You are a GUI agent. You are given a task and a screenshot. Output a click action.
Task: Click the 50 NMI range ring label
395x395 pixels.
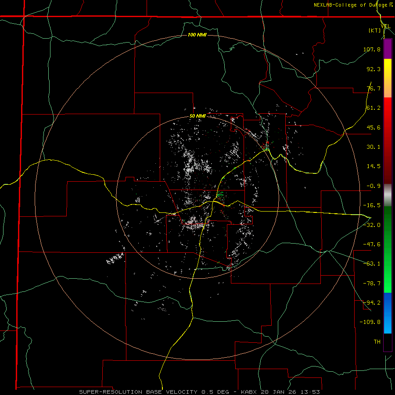(197, 116)
